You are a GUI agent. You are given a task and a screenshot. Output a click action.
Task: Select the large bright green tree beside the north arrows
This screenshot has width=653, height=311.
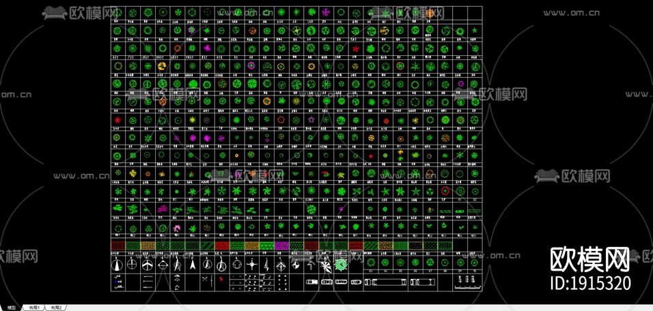tap(341, 265)
